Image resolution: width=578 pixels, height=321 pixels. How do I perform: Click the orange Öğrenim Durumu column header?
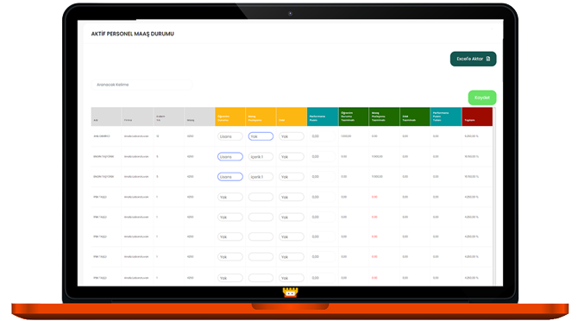(x=230, y=116)
